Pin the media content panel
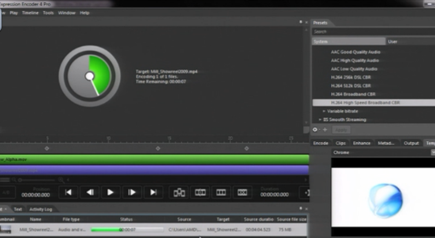Image resolution: width=435 pixels, height=238 pixels. point(301,208)
